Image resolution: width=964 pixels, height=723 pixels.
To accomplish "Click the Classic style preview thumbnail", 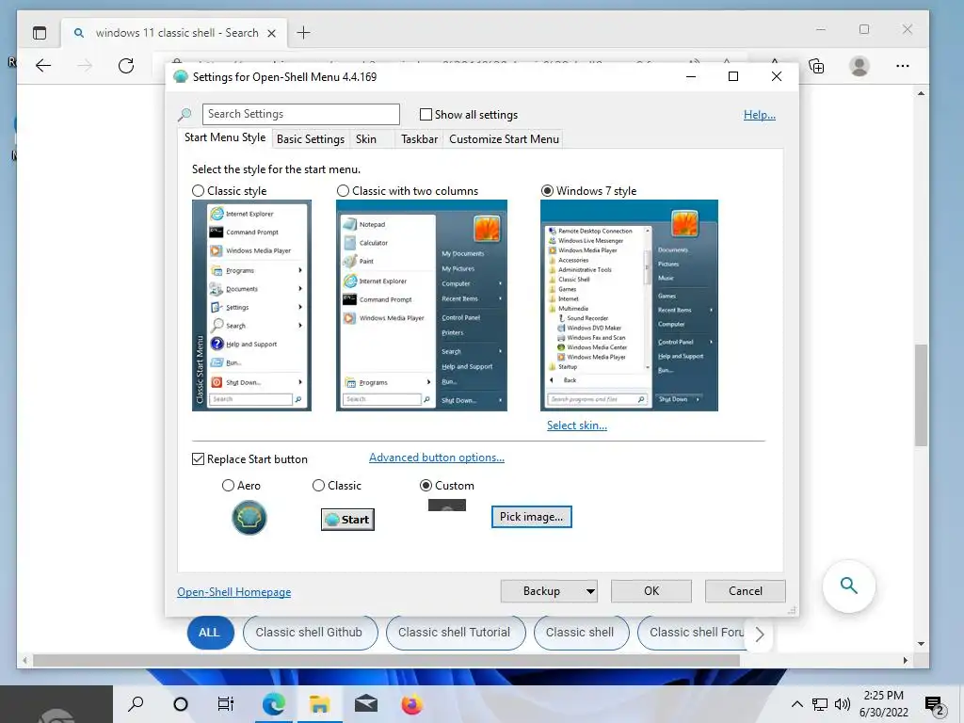I will [251, 306].
